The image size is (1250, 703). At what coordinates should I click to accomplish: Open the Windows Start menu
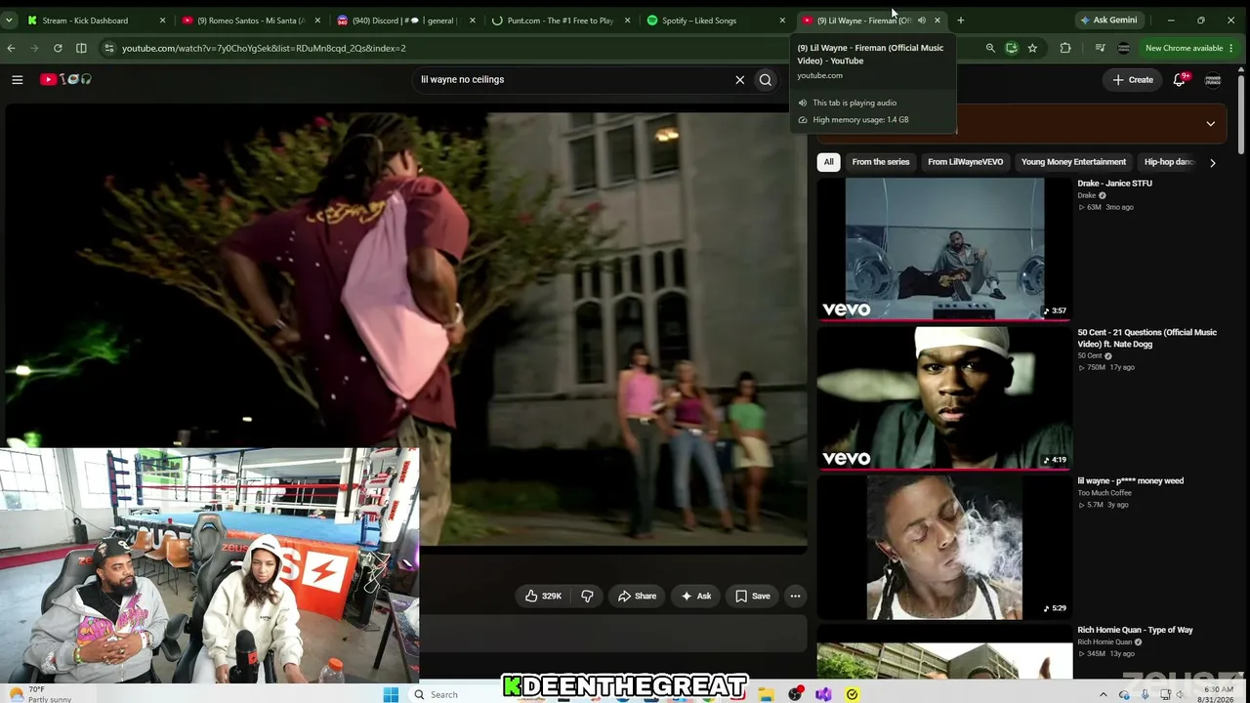[391, 694]
